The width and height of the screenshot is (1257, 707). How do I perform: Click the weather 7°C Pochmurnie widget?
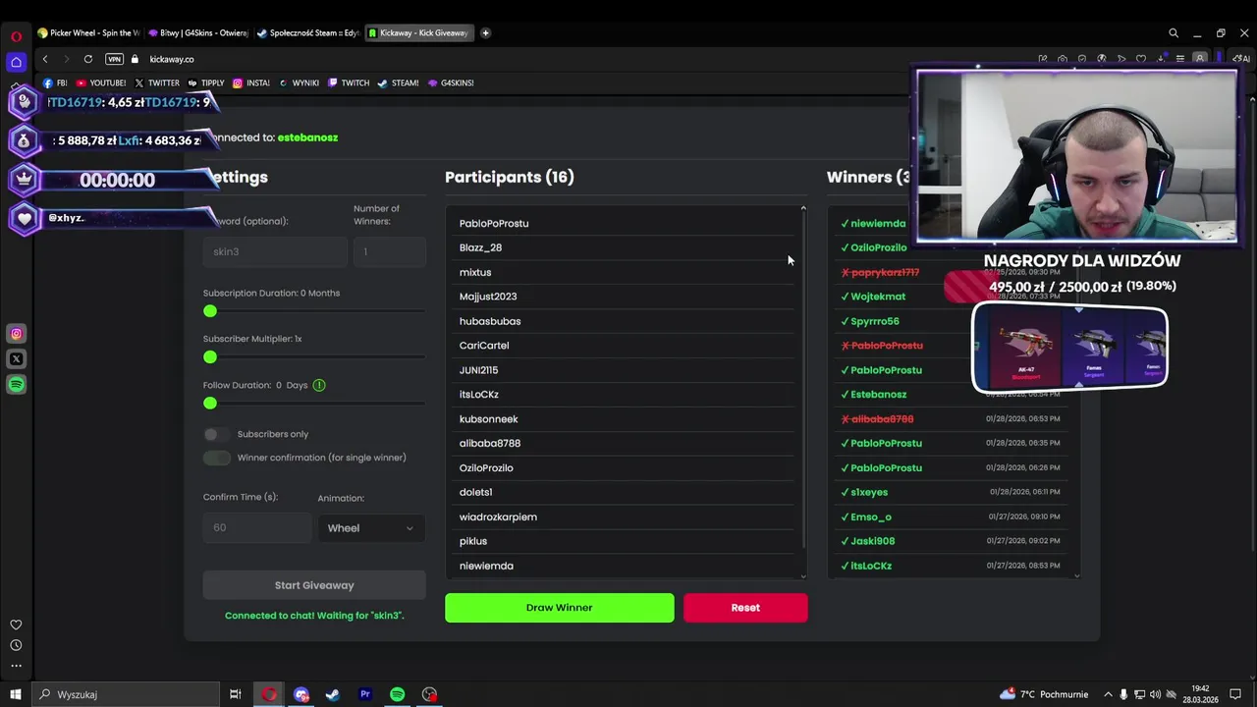click(x=1044, y=694)
